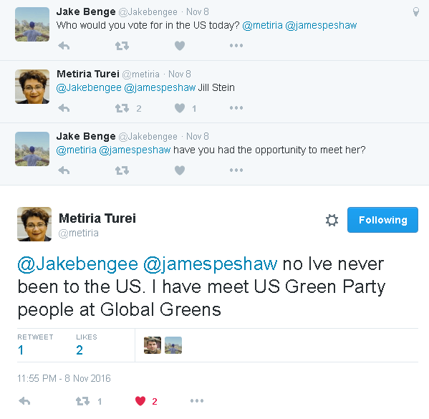Open more options on Jake's first tweet

pos(236,45)
